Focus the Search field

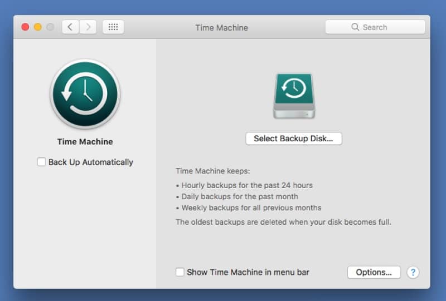(x=375, y=27)
